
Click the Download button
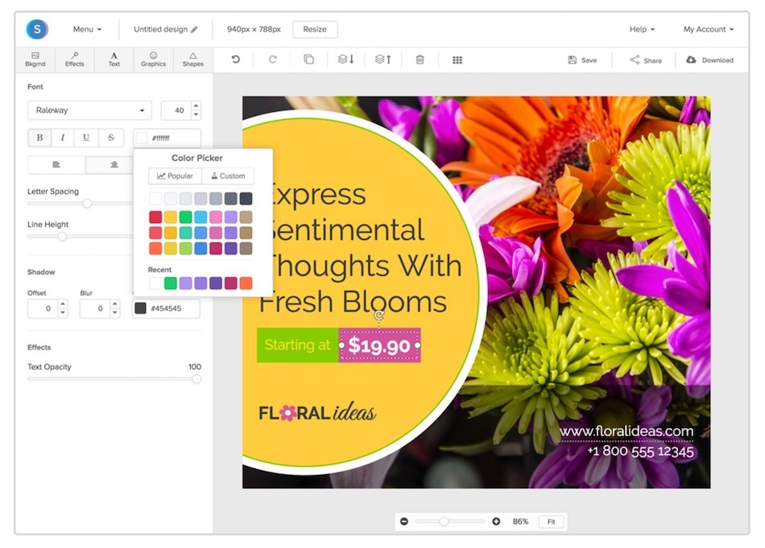[x=709, y=60]
